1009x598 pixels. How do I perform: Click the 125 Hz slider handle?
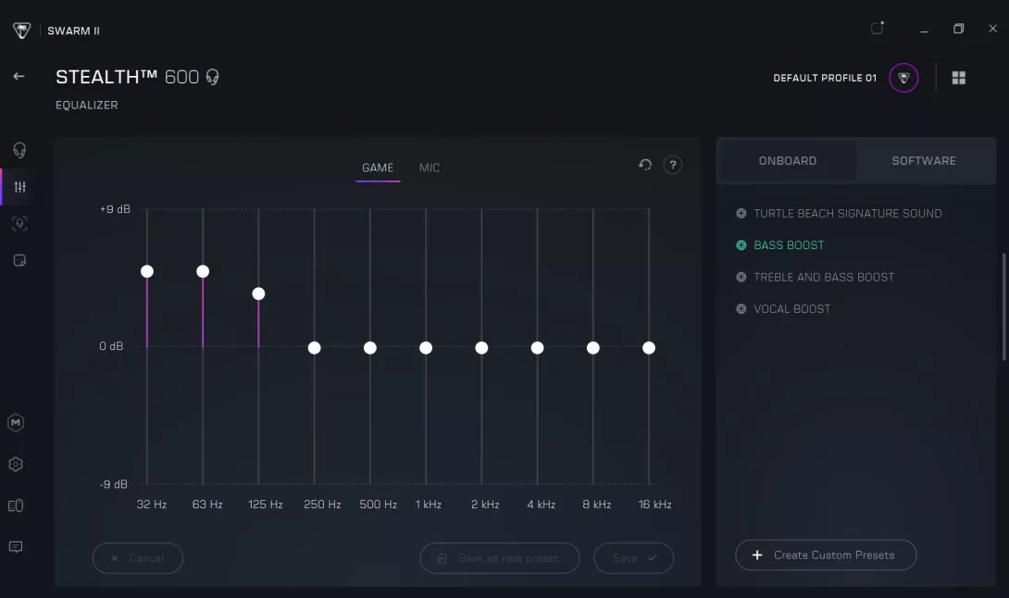pos(258,294)
